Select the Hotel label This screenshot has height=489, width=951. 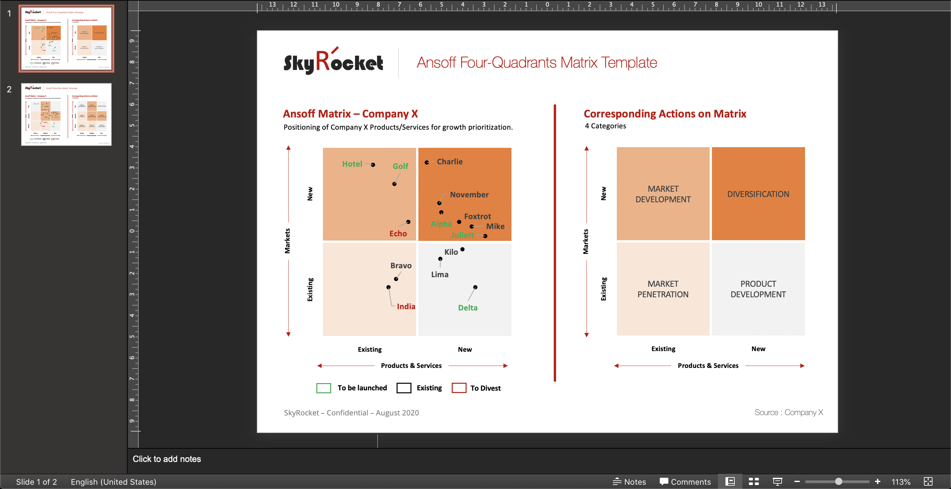click(352, 164)
